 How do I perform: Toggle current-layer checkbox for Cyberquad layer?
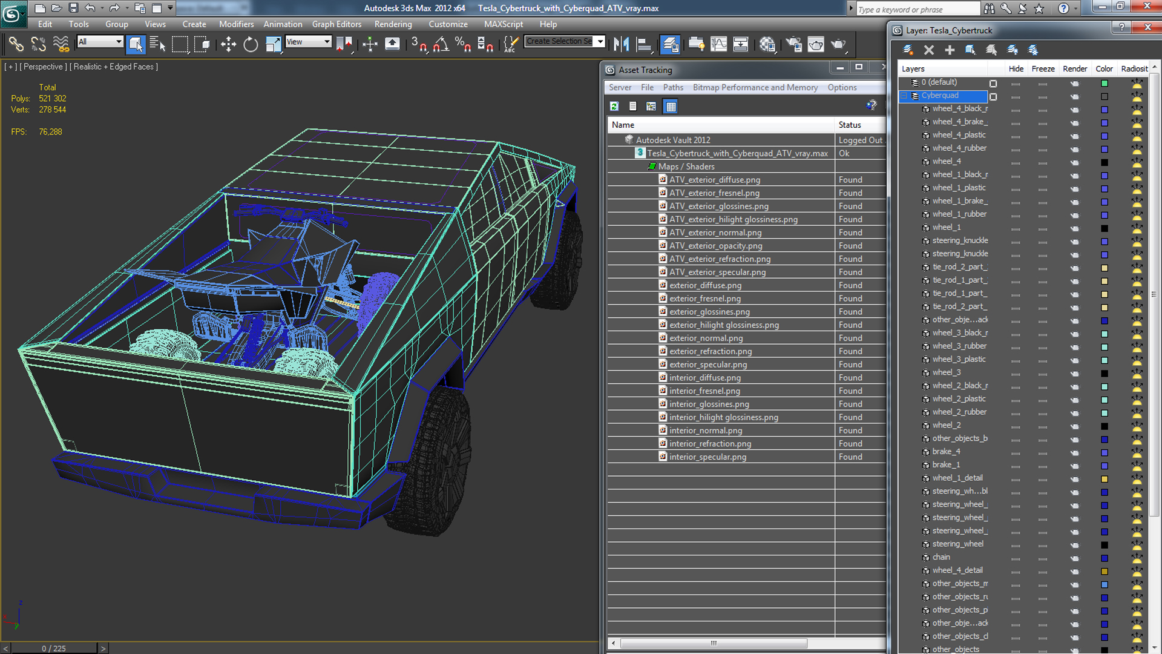(x=993, y=96)
